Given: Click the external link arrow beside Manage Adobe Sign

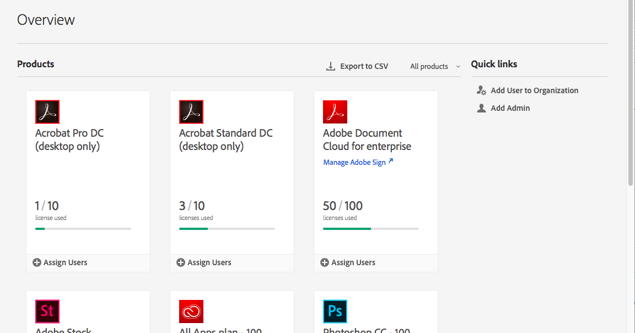Looking at the screenshot, I should coord(391,161).
